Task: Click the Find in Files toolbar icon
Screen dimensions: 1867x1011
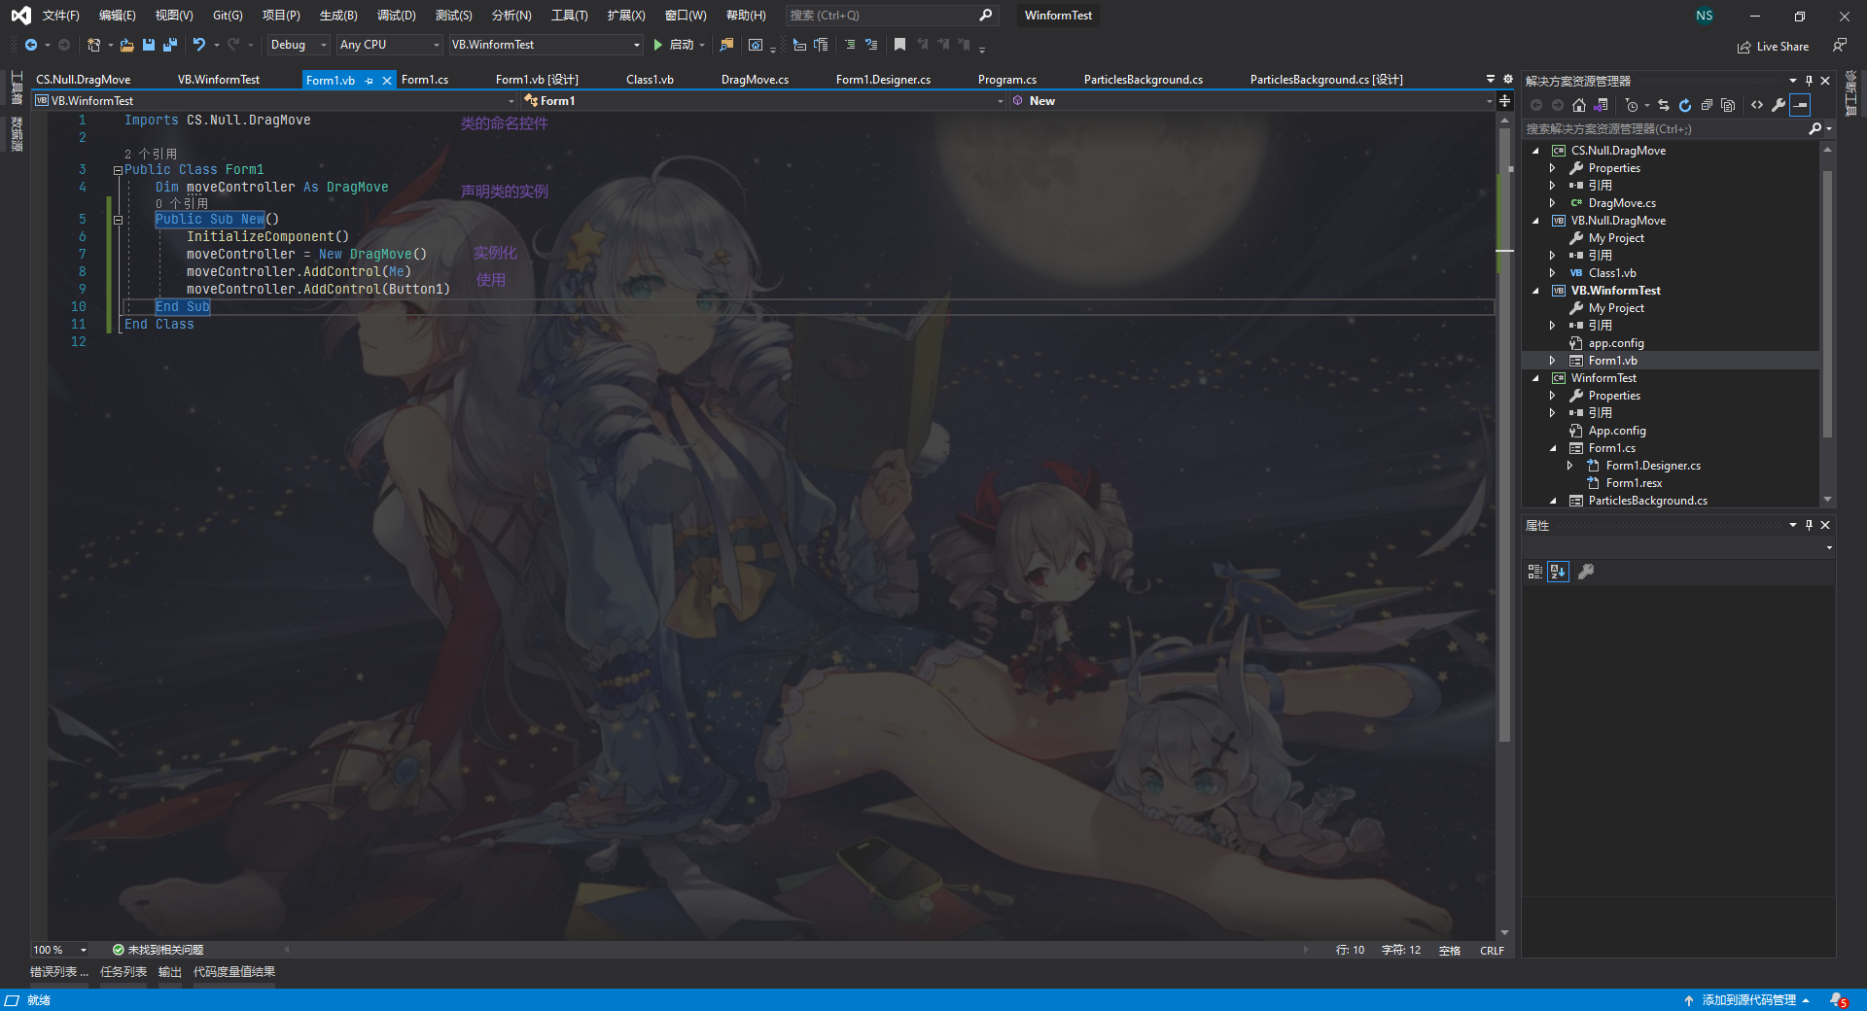Action: click(x=726, y=45)
